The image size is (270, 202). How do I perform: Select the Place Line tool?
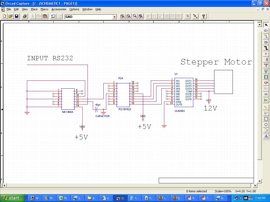266,107
